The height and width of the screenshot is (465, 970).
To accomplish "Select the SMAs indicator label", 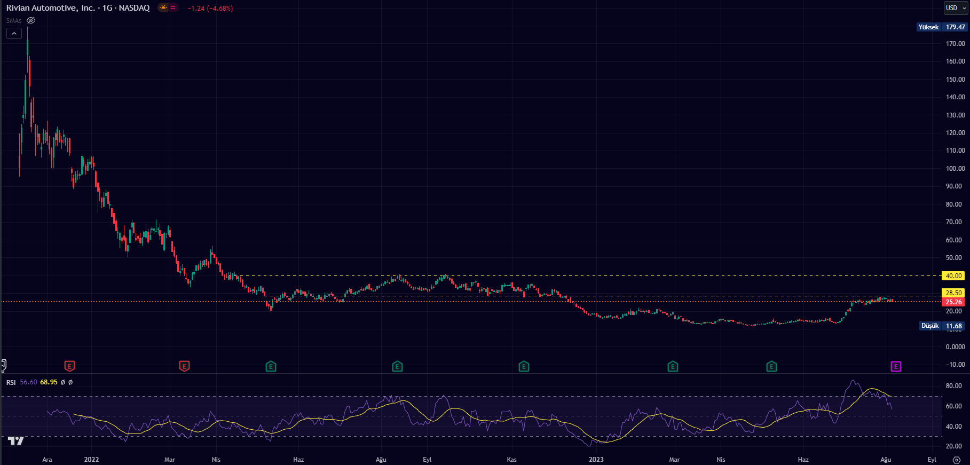I will [14, 21].
